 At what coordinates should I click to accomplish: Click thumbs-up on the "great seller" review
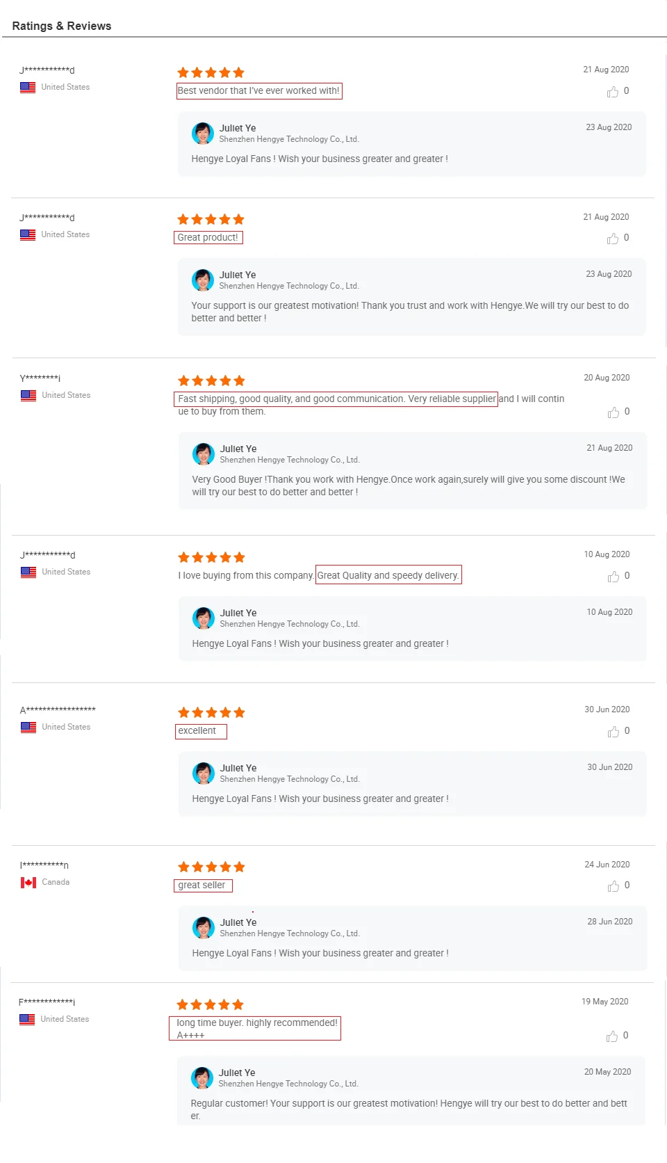tap(614, 886)
